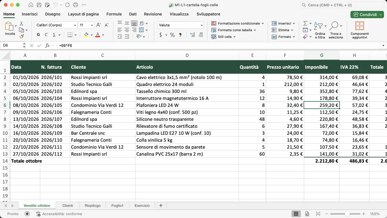Image resolution: width=387 pixels, height=218 pixels.
Task: Toggle italic formatting C button
Action: coord(46,35)
